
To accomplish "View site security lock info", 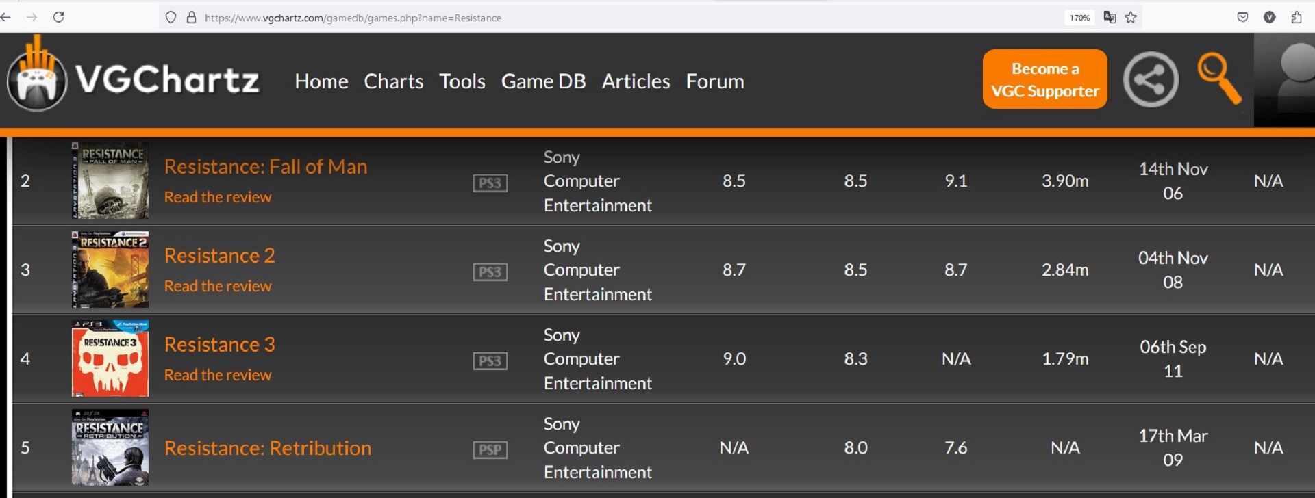I will coord(192,17).
